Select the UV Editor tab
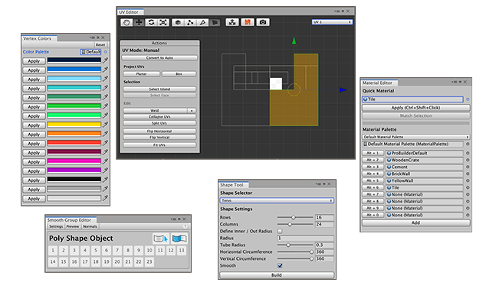496x289 pixels. point(130,12)
